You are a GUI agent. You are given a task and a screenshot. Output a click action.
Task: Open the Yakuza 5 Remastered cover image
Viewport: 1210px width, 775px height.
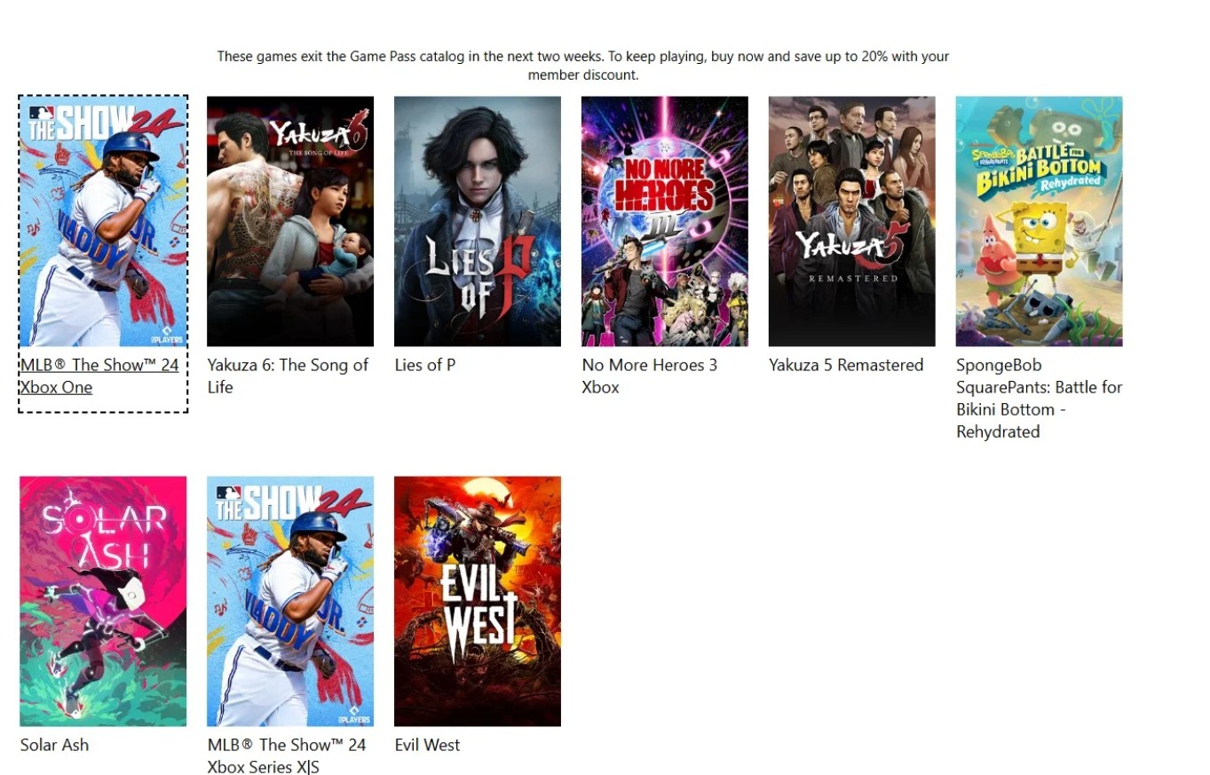point(852,221)
